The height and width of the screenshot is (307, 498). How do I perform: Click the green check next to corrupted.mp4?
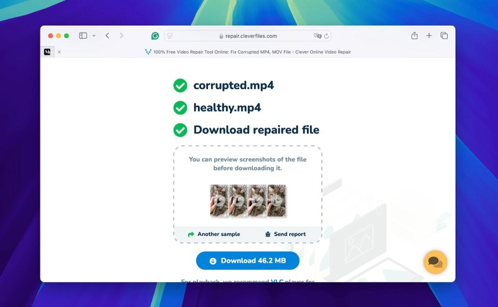pos(180,85)
